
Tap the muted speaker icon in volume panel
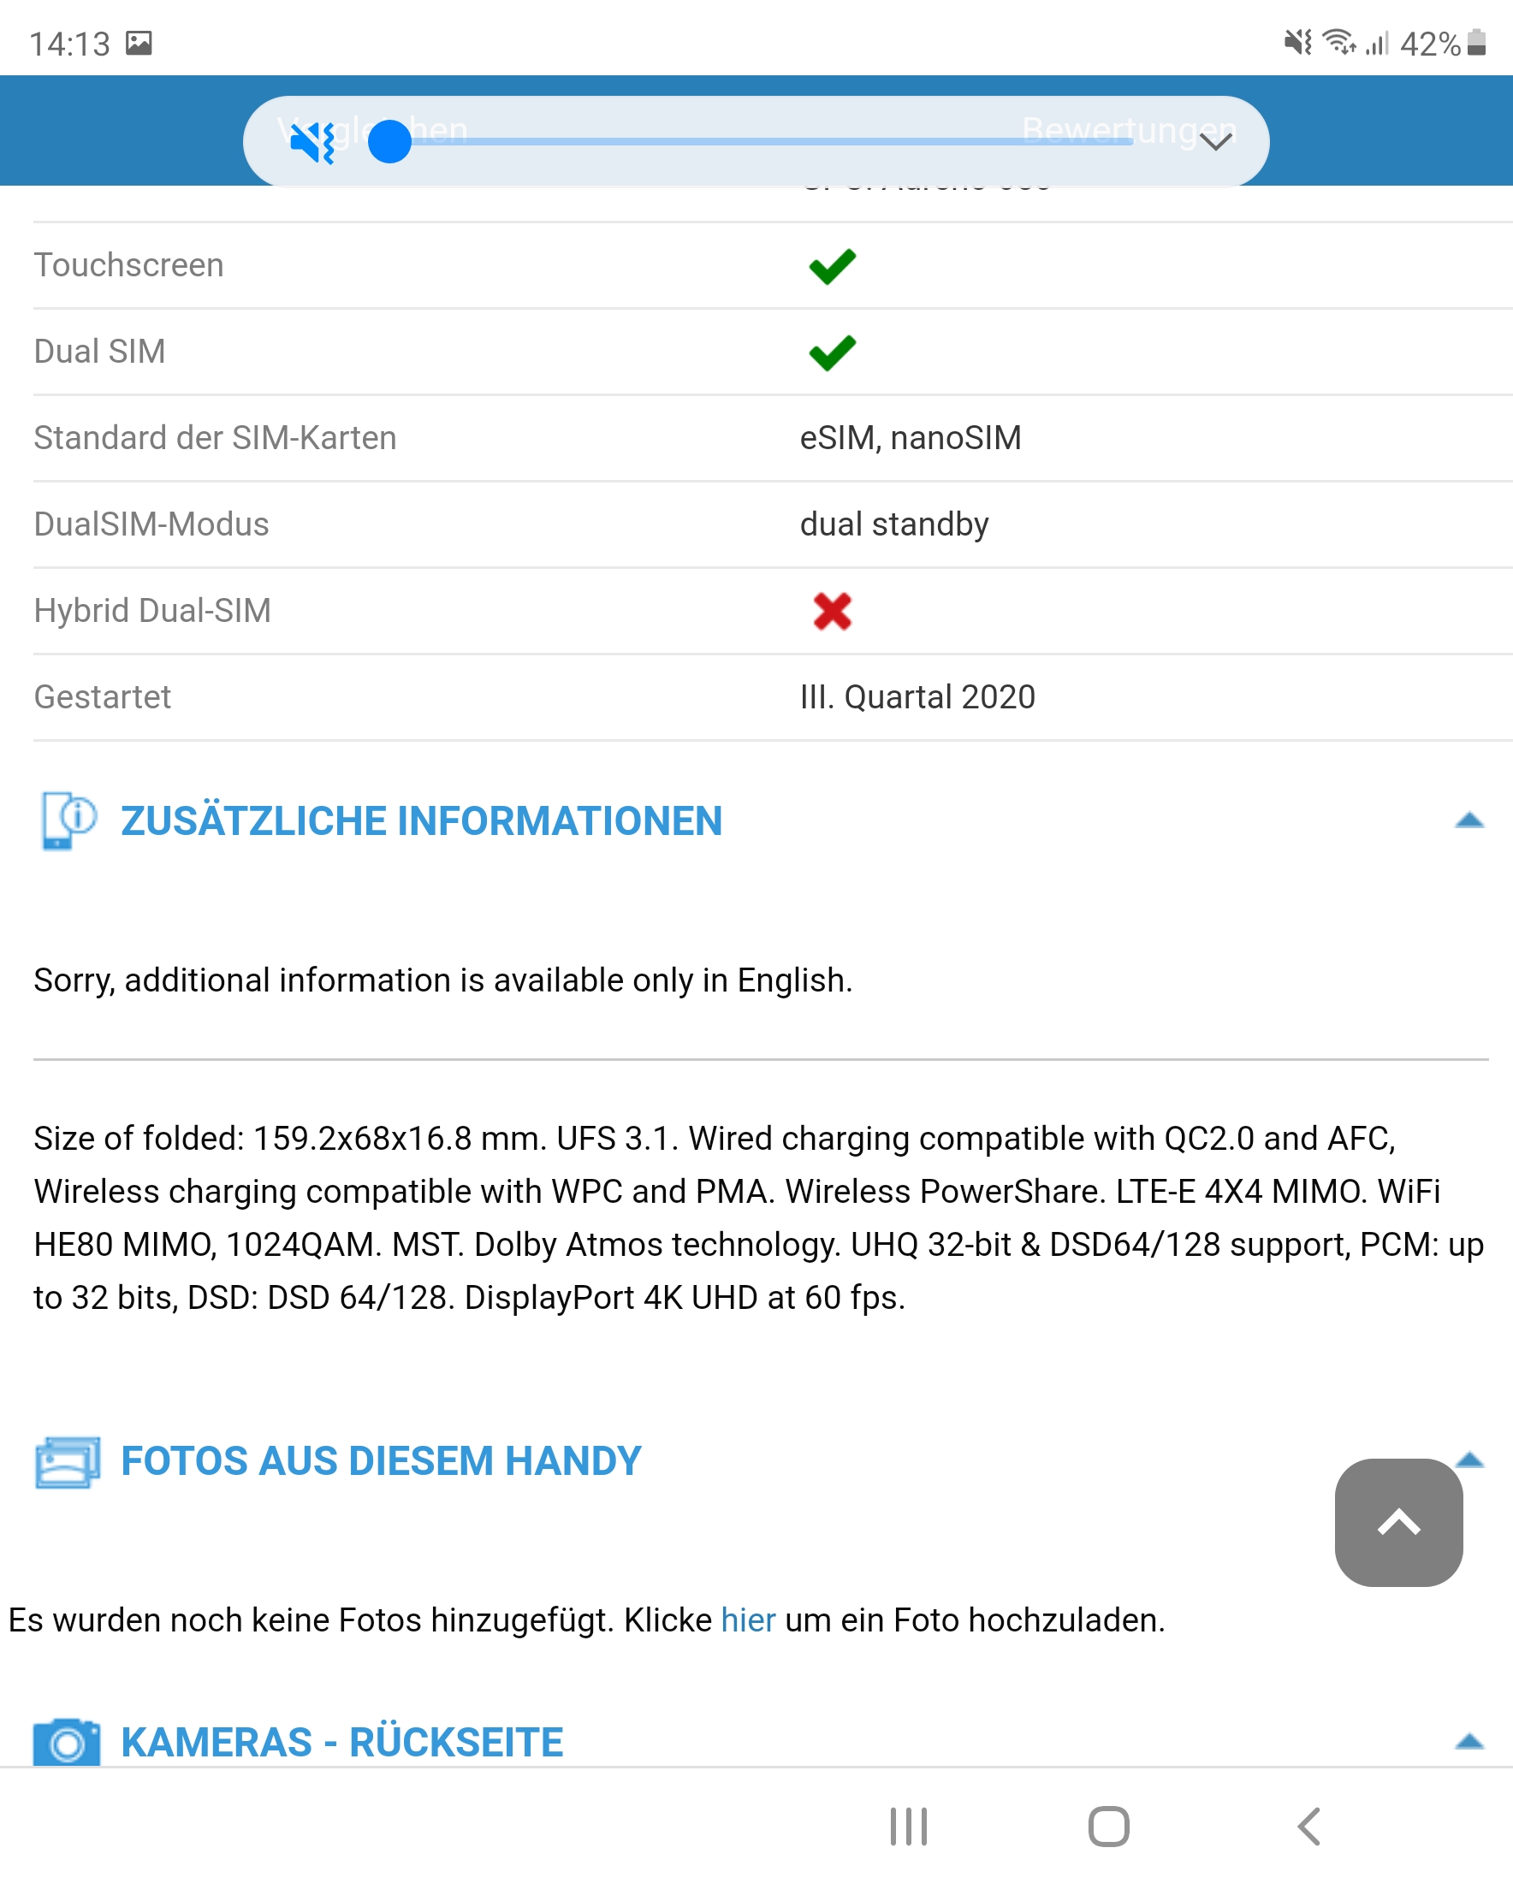point(313,142)
